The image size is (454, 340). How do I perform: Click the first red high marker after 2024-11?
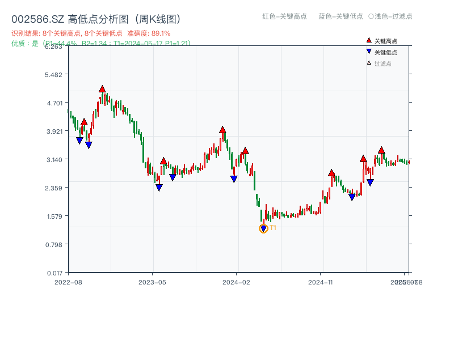[x=331, y=173]
